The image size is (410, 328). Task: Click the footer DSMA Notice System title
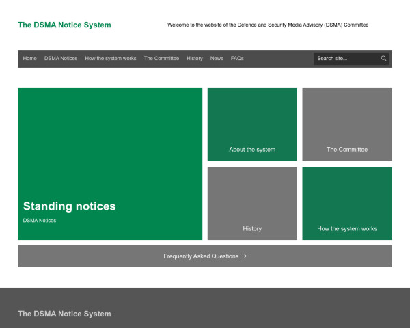tap(64, 314)
